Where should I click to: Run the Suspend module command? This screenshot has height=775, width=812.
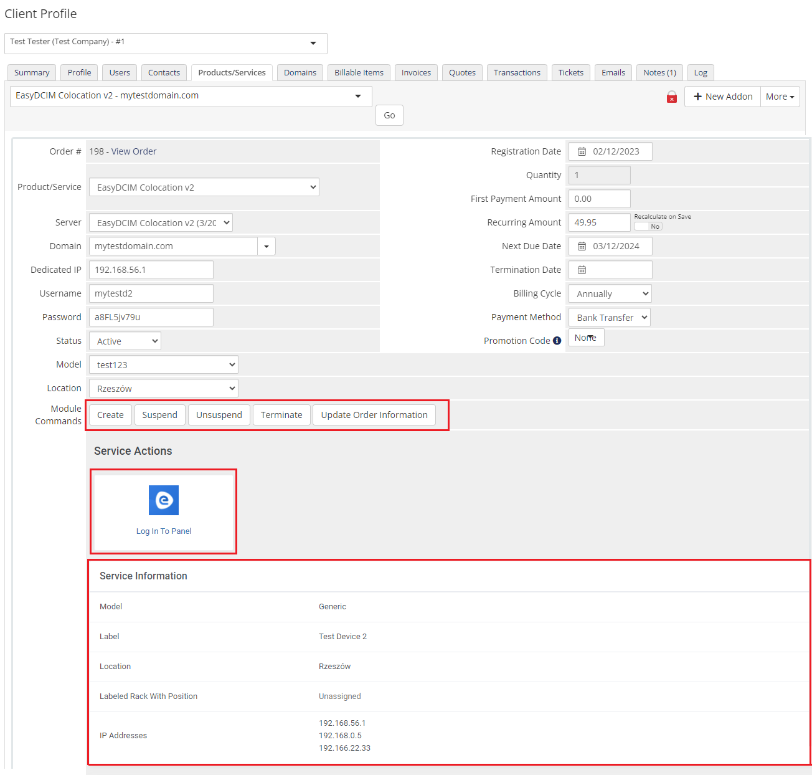[x=160, y=415]
